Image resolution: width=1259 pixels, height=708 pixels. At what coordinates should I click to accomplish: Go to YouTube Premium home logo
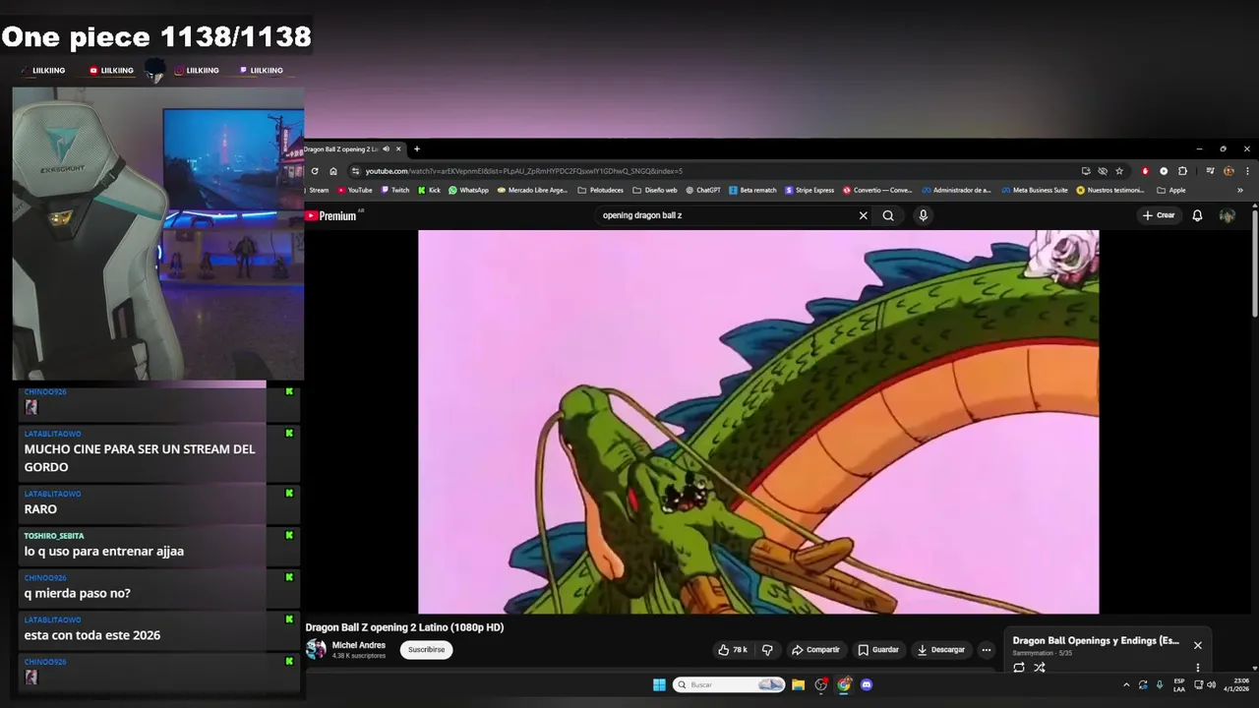(x=331, y=216)
